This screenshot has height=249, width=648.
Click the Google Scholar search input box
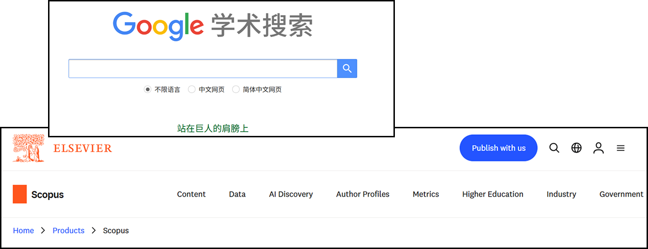[203, 69]
